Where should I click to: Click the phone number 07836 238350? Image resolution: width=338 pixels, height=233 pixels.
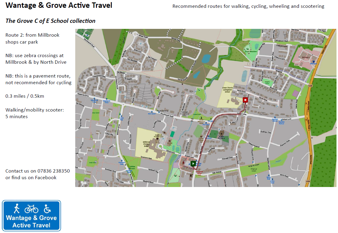click(54, 171)
